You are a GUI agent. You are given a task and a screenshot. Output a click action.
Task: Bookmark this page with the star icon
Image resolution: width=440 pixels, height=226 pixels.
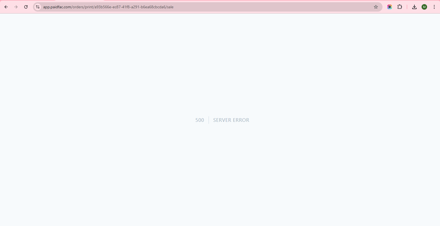click(376, 7)
